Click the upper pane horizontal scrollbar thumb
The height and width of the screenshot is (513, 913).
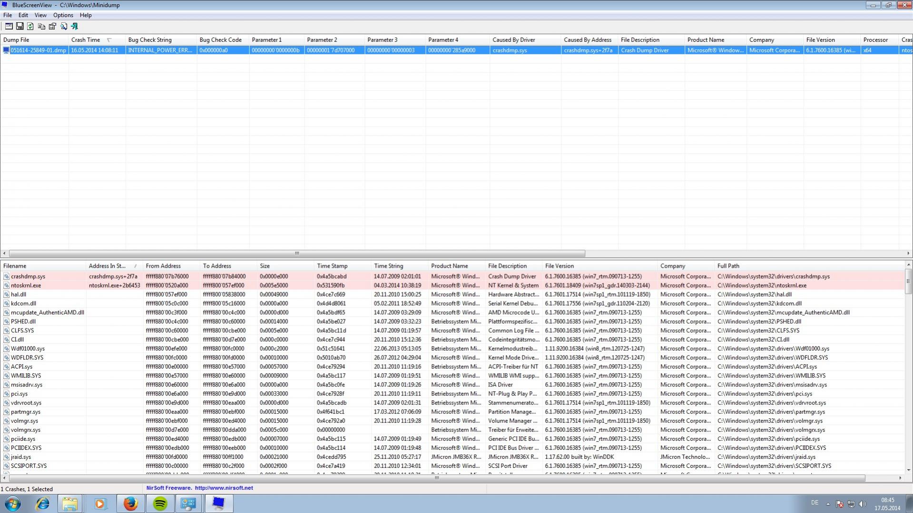[x=297, y=253]
